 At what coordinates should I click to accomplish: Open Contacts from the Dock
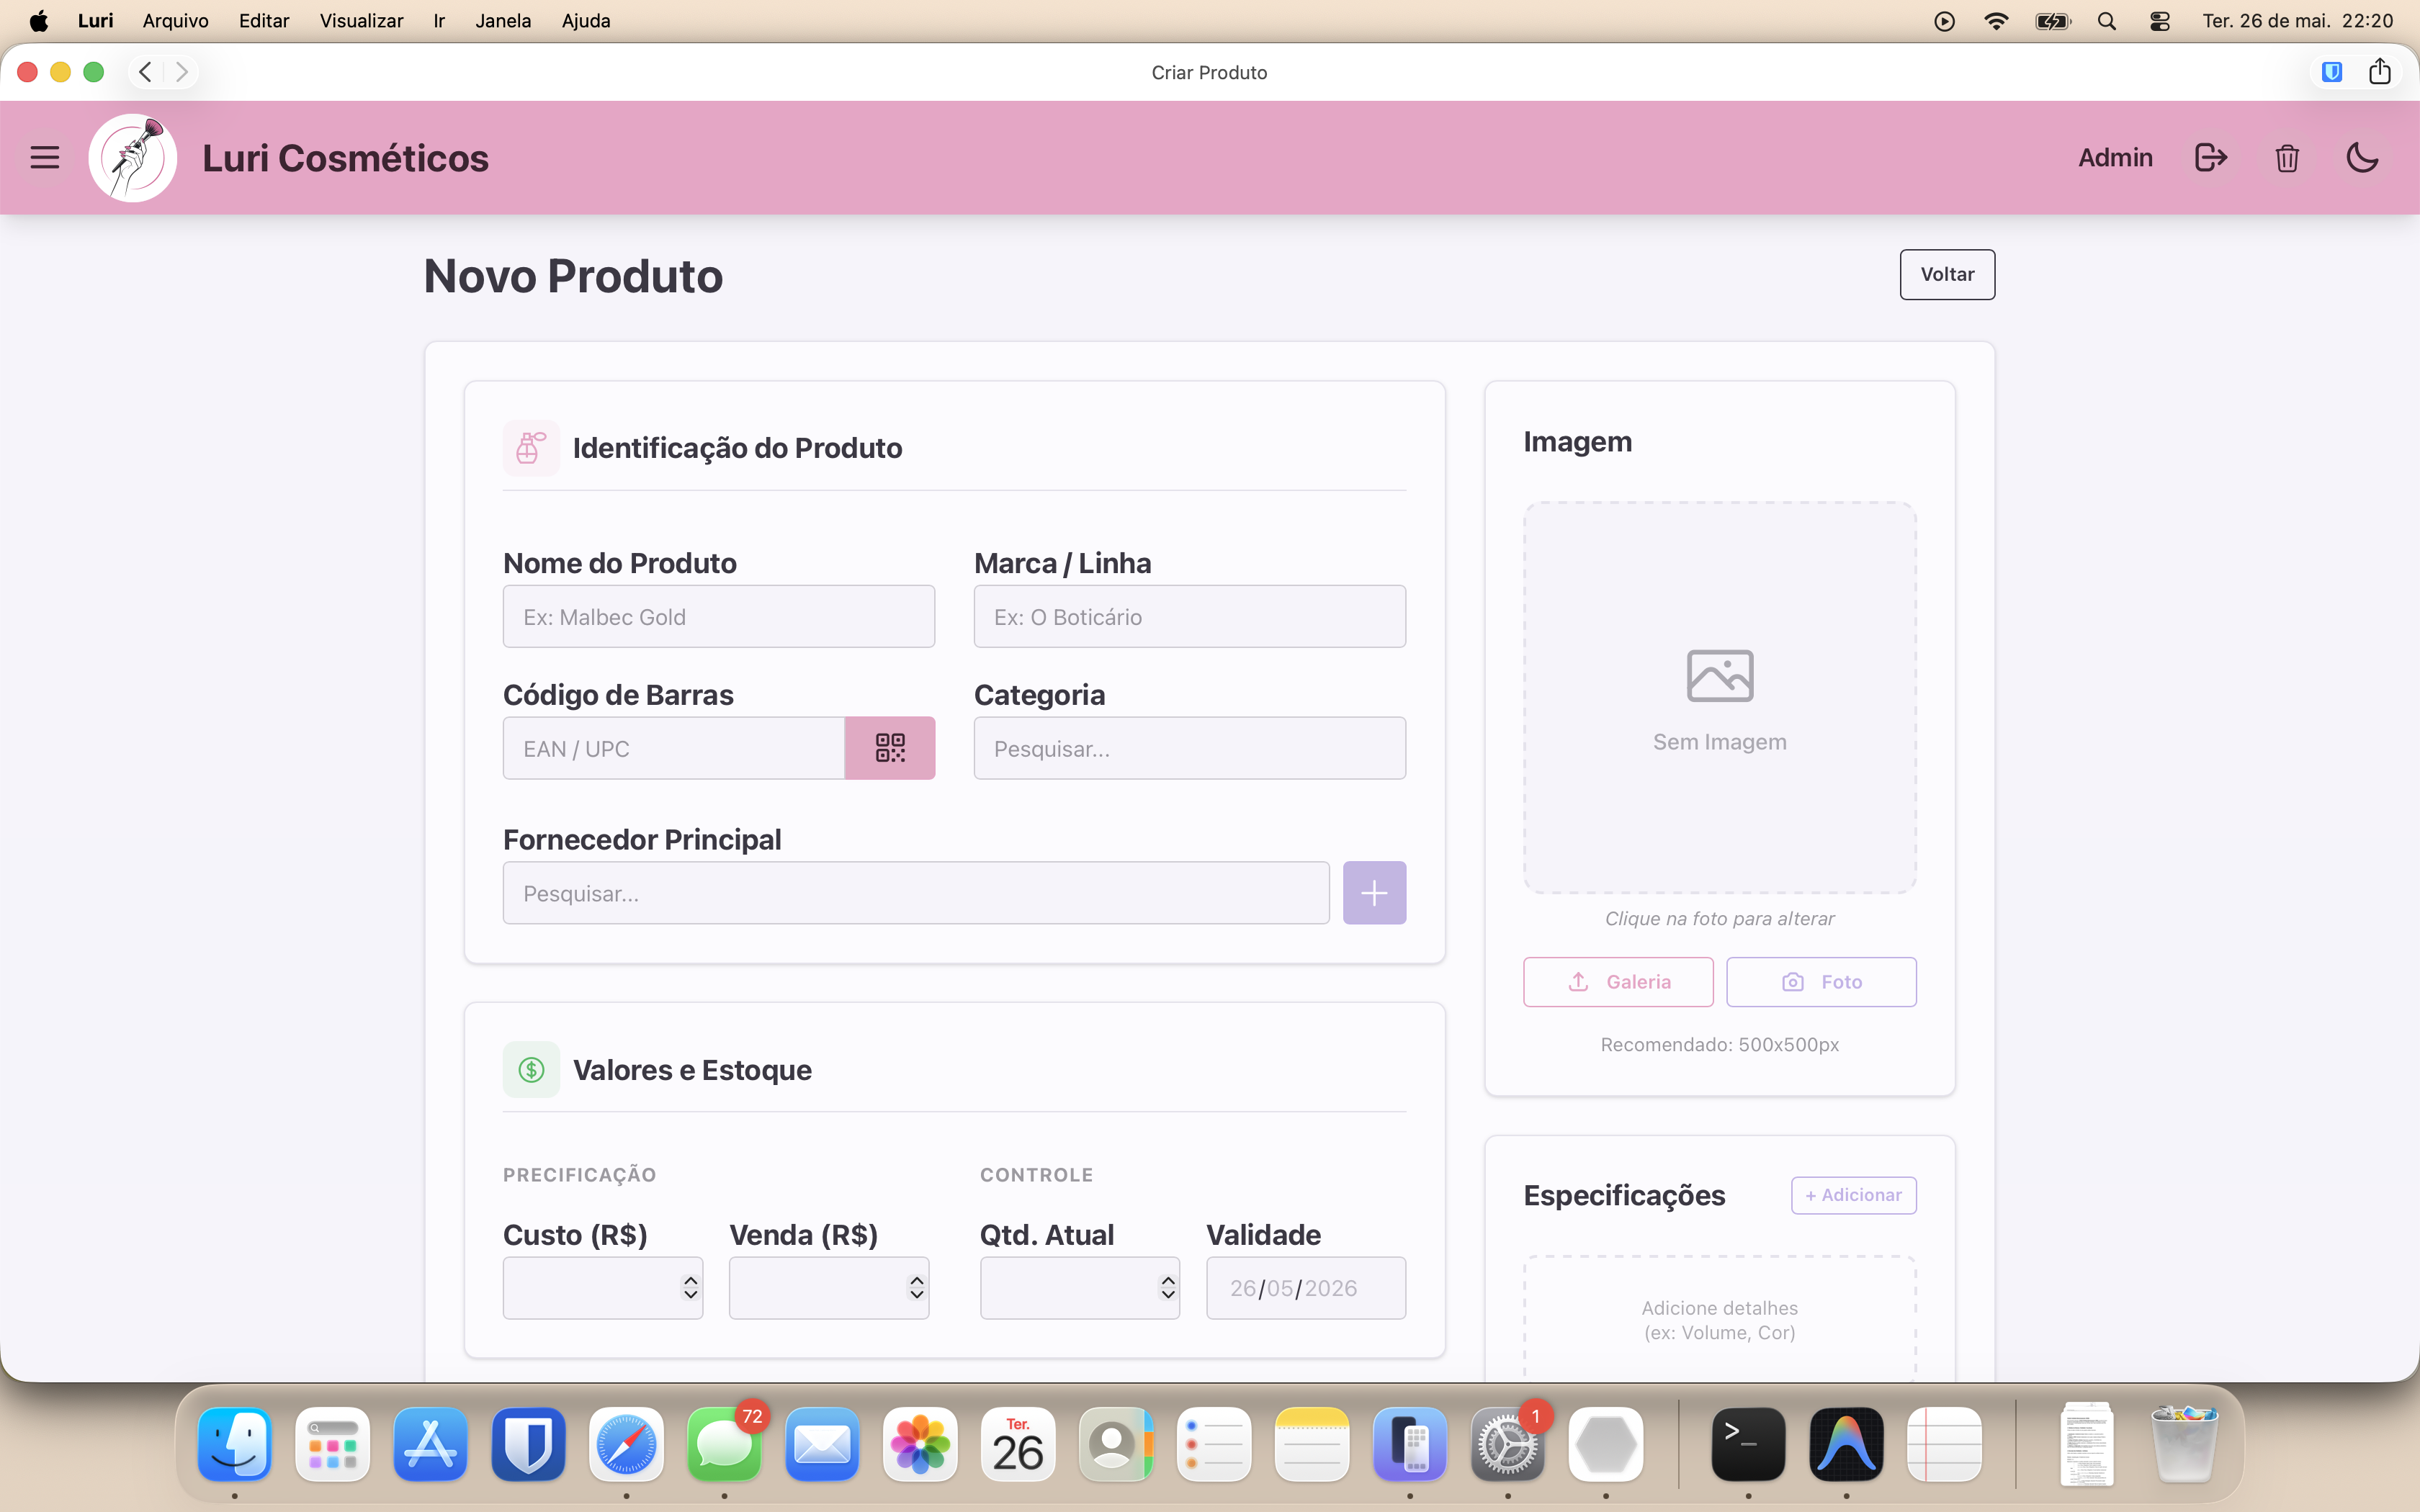[x=1117, y=1444]
